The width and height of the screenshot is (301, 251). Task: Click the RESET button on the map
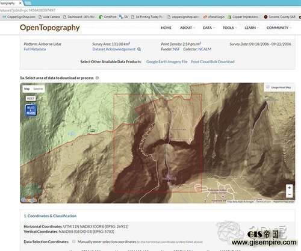coord(31,99)
